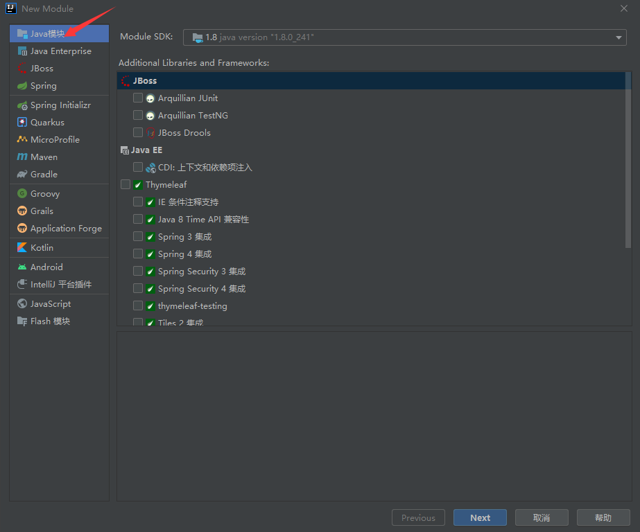Image resolution: width=640 pixels, height=532 pixels.
Task: Click the Spring leaf icon in the sidebar
Action: tap(22, 86)
